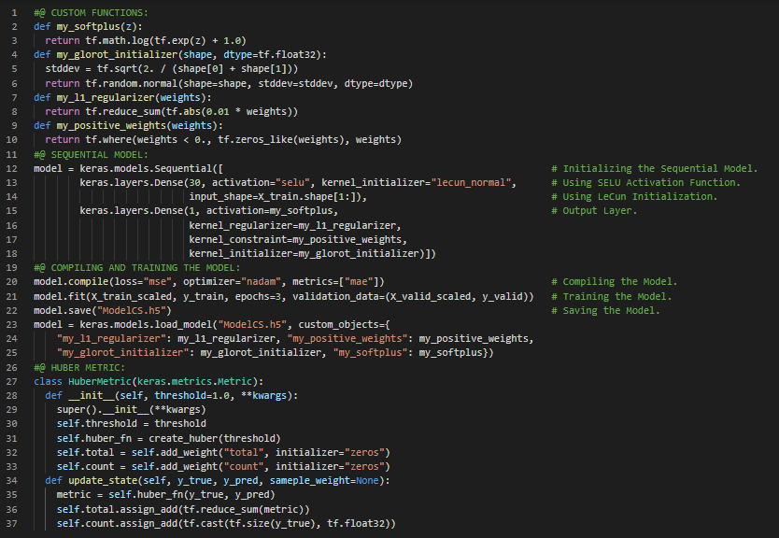779x538 pixels.
Task: Click line number 12 in the gutter
Action: point(12,168)
